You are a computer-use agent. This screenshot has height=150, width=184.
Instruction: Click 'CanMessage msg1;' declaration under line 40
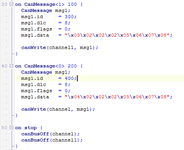(46, 72)
